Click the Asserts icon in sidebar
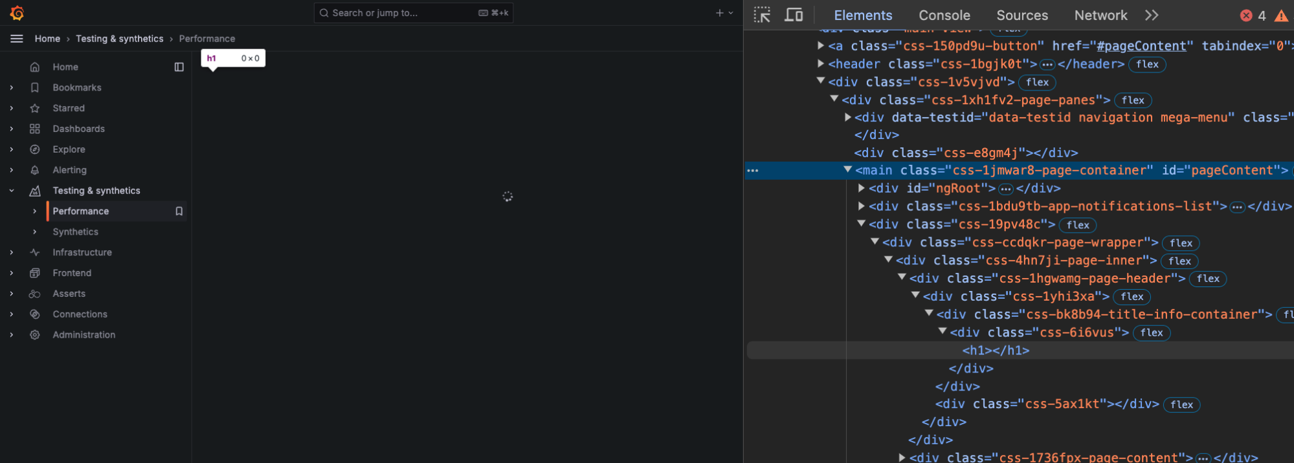Screen dimensions: 1294x463 (x=35, y=294)
